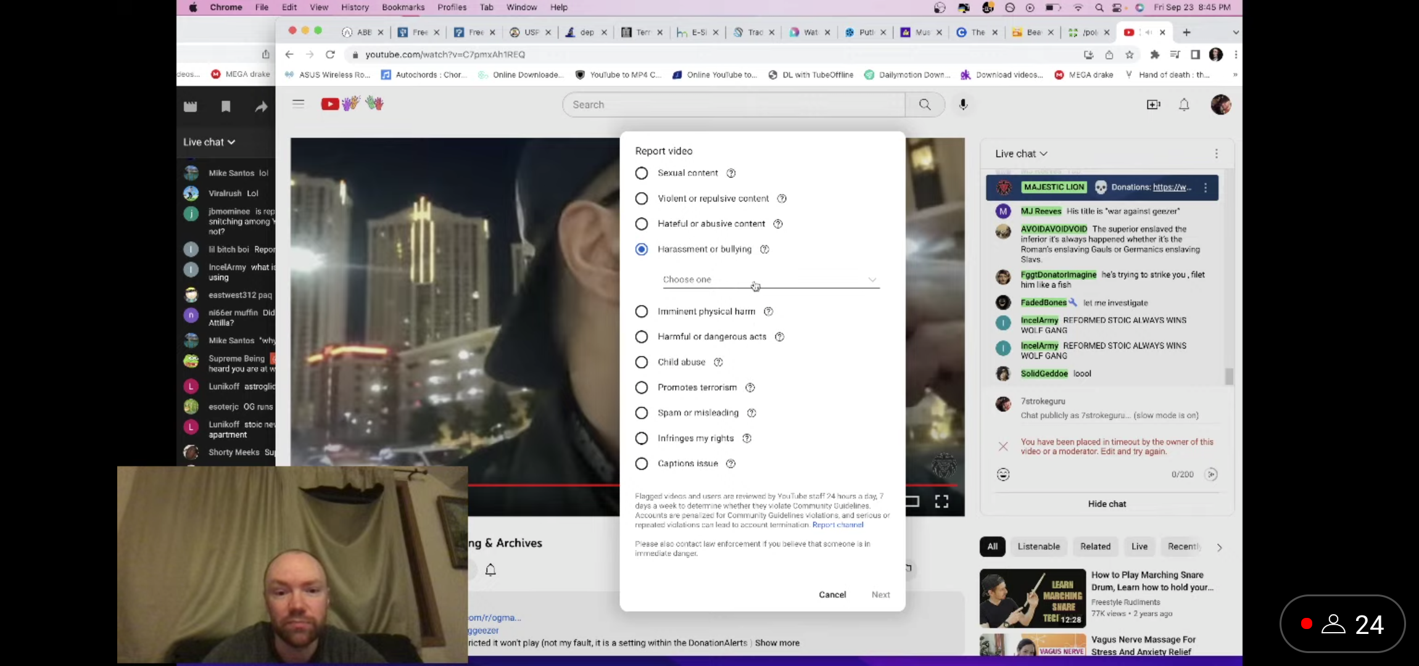The image size is (1419, 666).
Task: Open the Choose one dropdown
Action: [x=771, y=279]
